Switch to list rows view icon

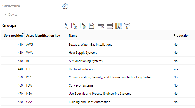click(x=110, y=26)
